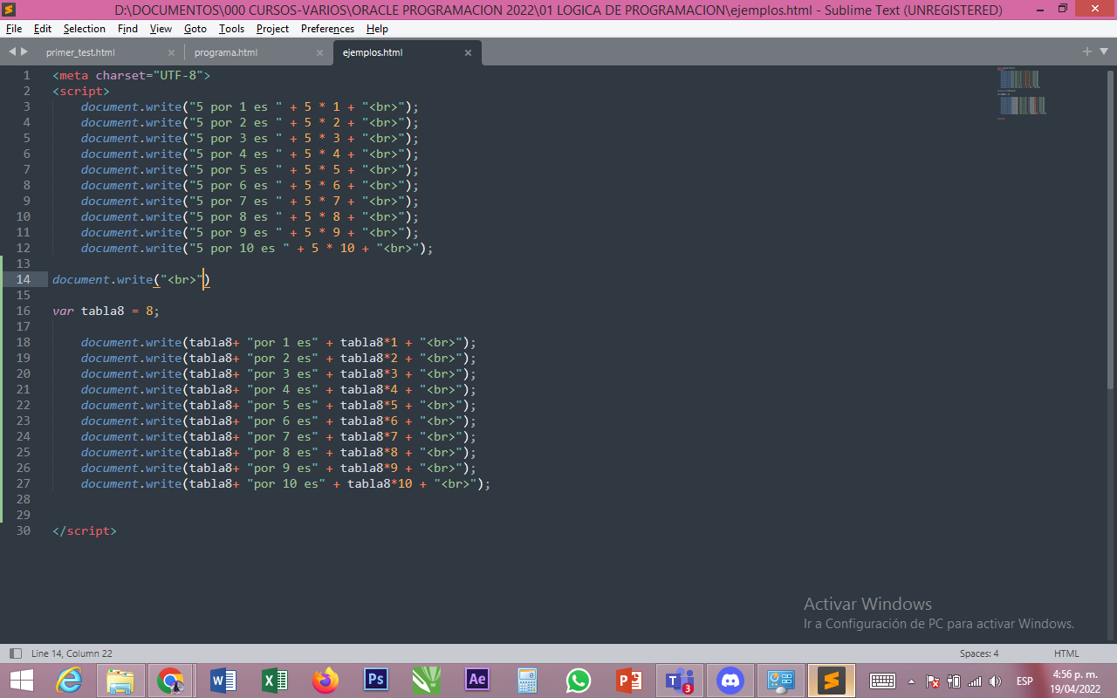Screen dimensions: 1117x698
Task: Click the opening <script> tag
Action: 80,91
